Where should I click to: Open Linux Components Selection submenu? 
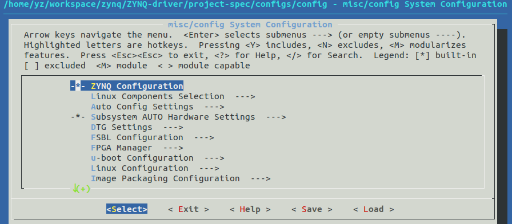[x=173, y=96]
